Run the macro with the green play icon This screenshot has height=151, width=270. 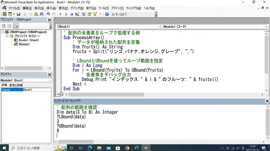tap(60, 14)
